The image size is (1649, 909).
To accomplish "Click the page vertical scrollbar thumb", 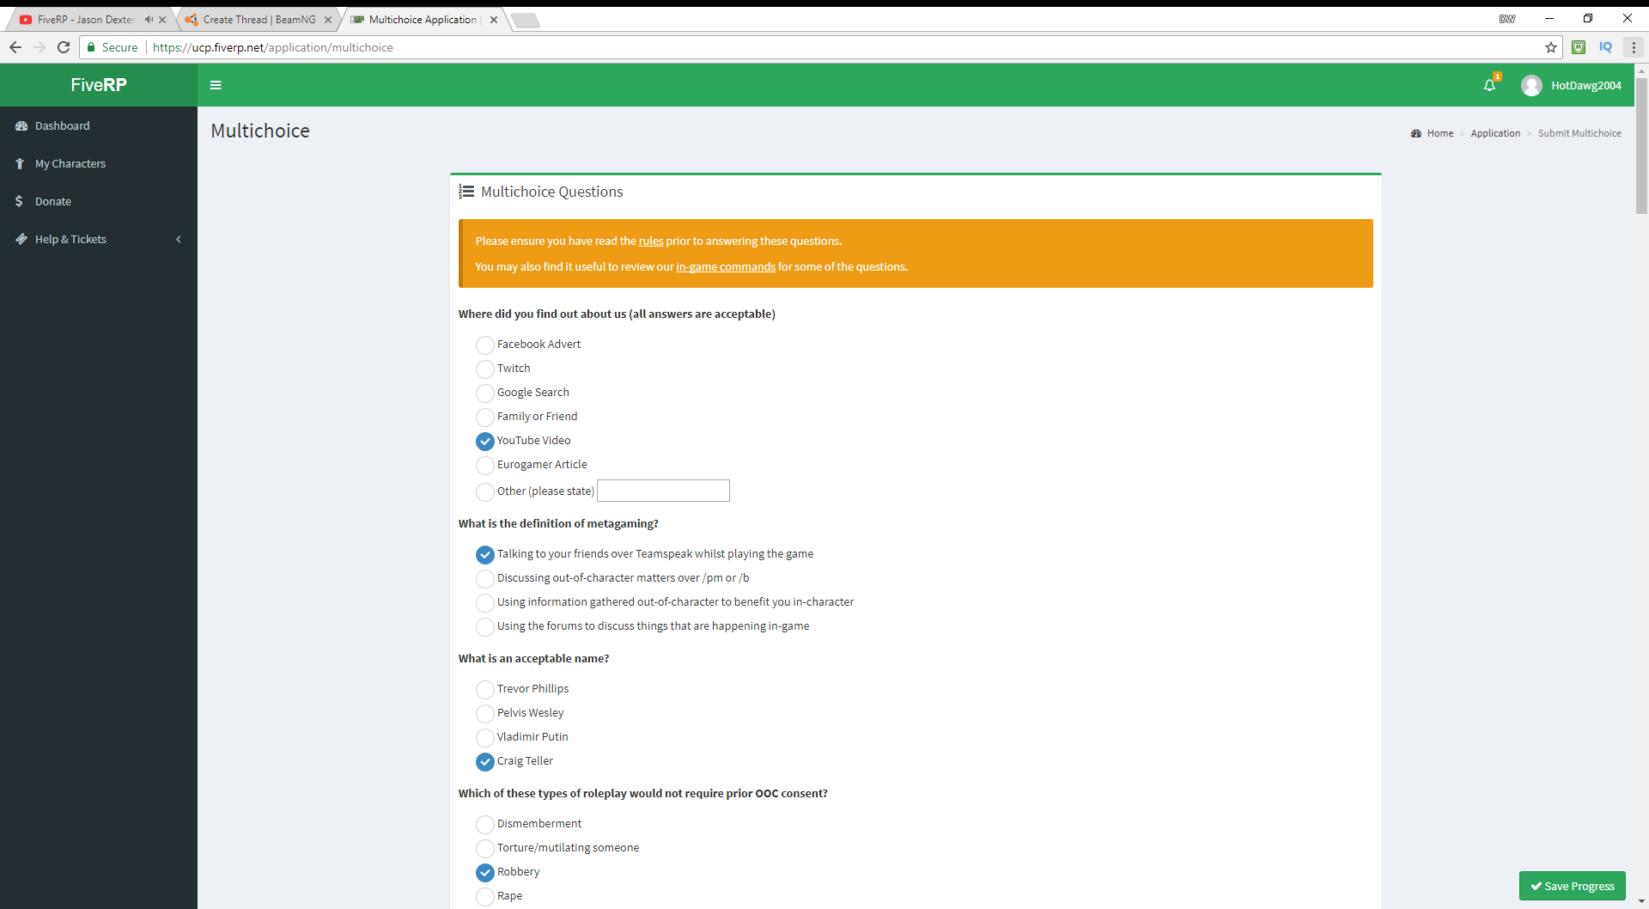I will point(1641,146).
